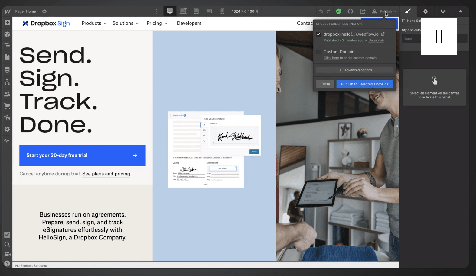Viewport: 476px width, 276px height.
Task: Open the Help question mark
Action: click(x=7, y=264)
